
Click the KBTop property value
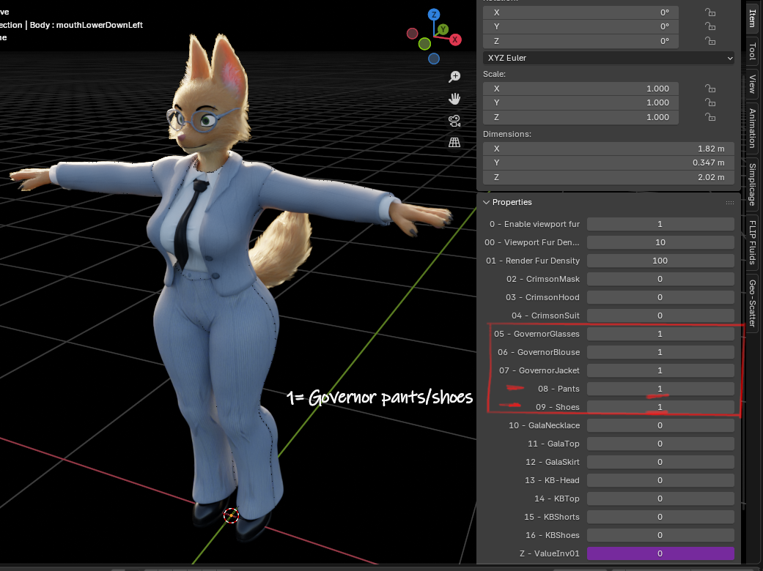point(660,499)
